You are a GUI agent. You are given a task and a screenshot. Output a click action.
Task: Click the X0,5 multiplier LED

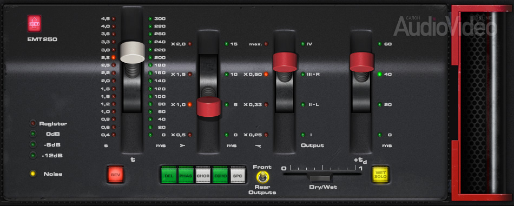point(190,135)
